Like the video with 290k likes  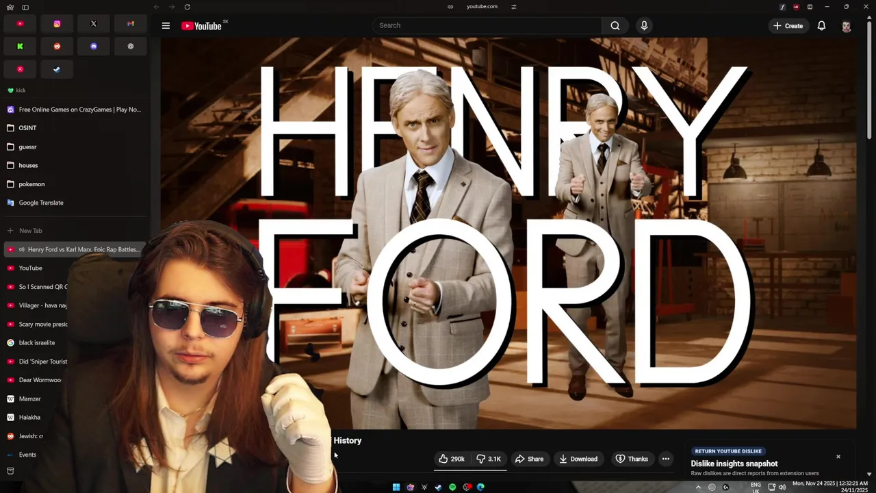pos(452,459)
